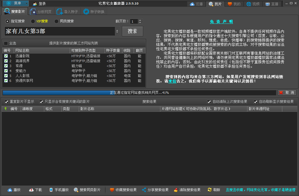Viewport: 299px width, 196px height.
Task: Click the search progress bar
Action: click(139, 93)
